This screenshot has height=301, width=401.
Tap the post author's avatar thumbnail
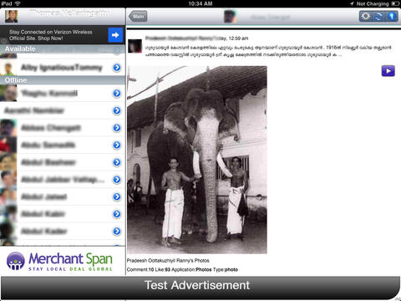coord(135,46)
